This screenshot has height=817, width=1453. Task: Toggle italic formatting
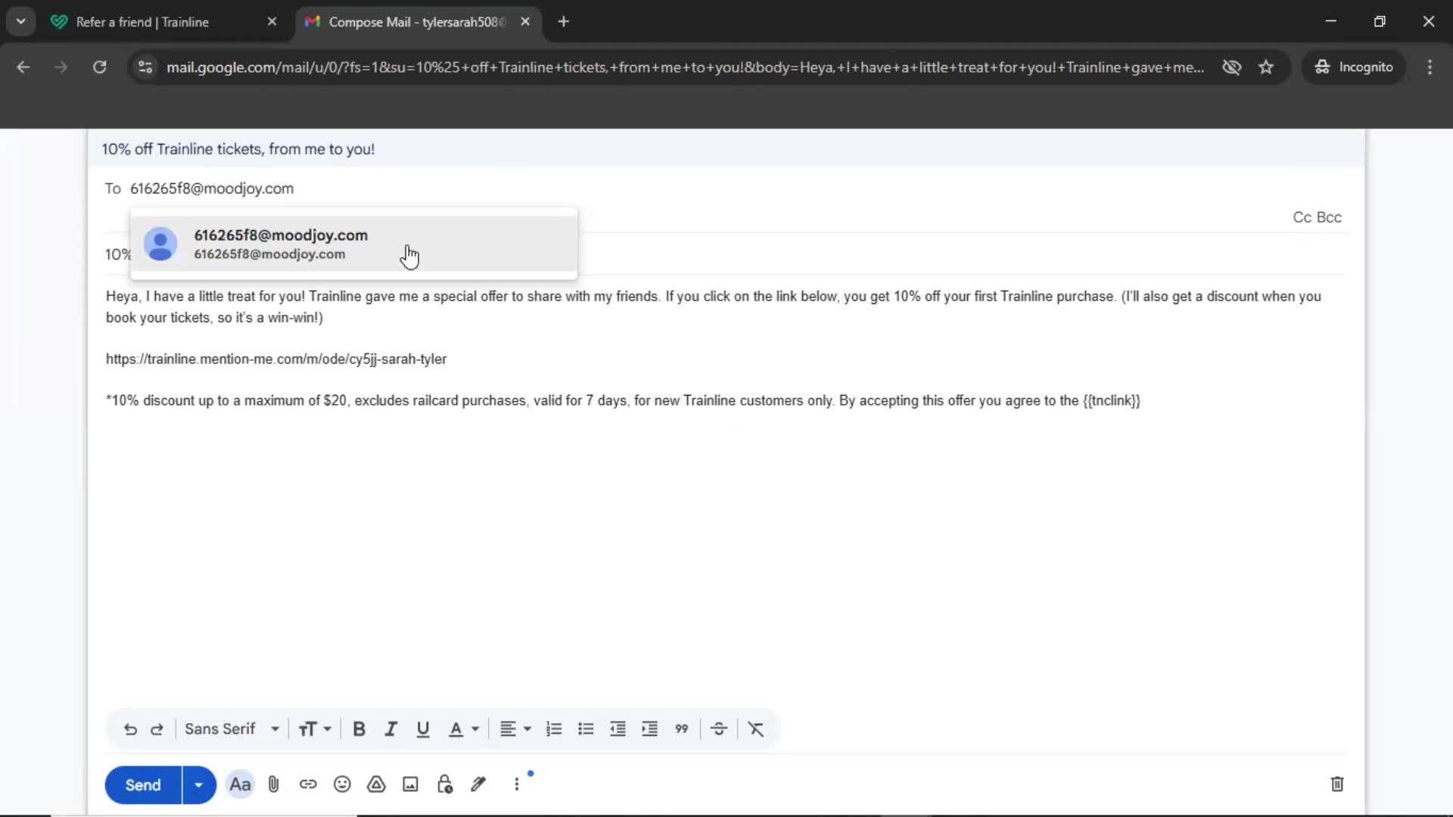(x=390, y=728)
